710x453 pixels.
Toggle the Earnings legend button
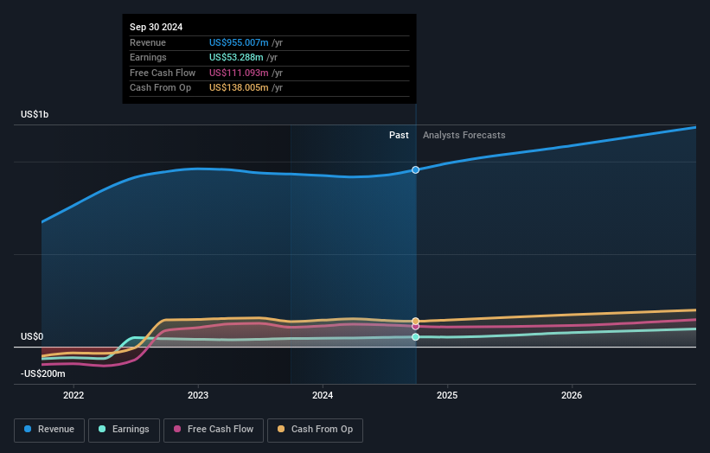coord(124,430)
